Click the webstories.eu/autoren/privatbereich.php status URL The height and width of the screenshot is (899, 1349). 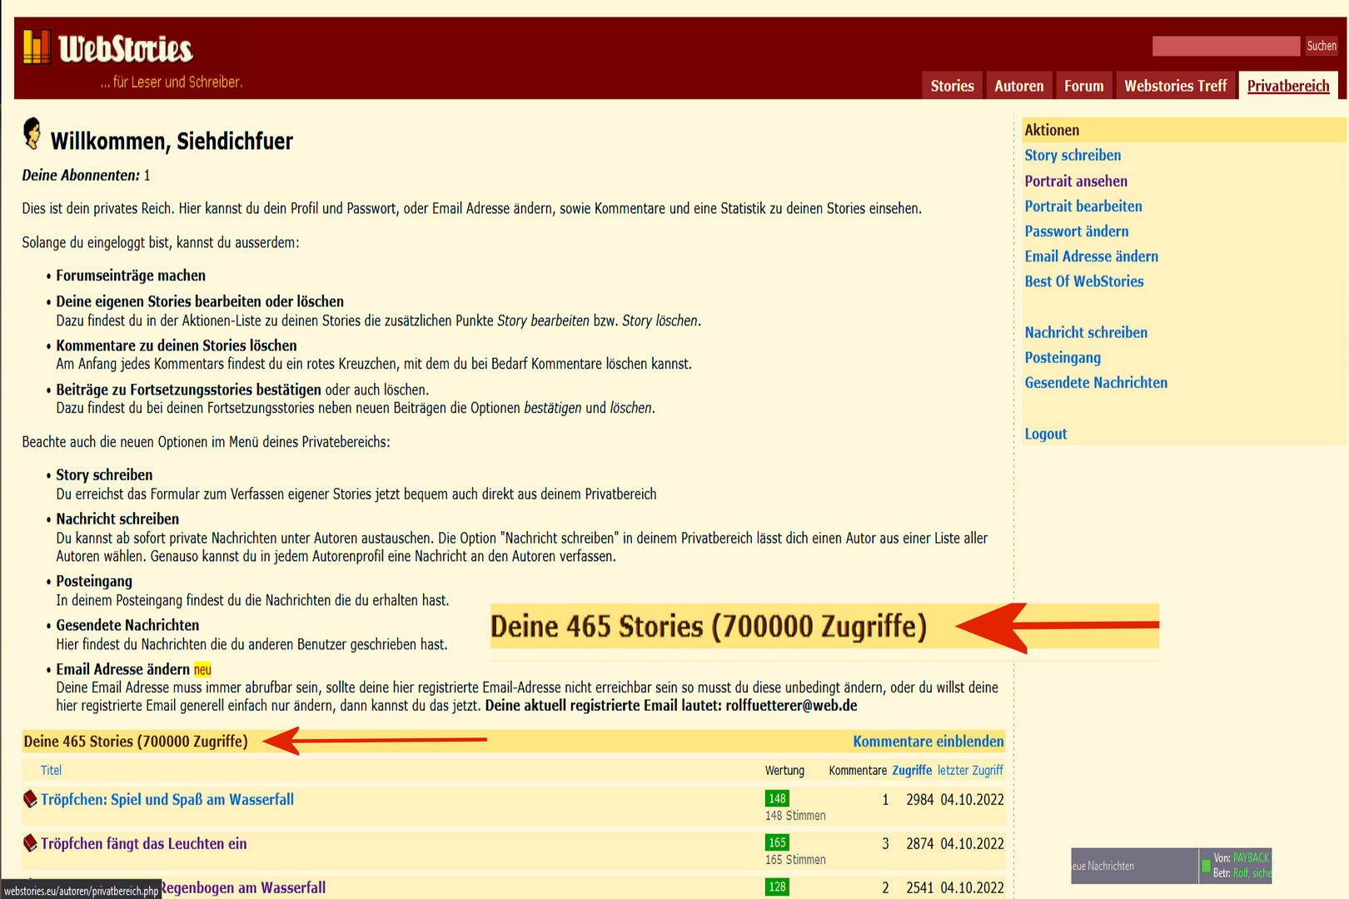click(81, 890)
